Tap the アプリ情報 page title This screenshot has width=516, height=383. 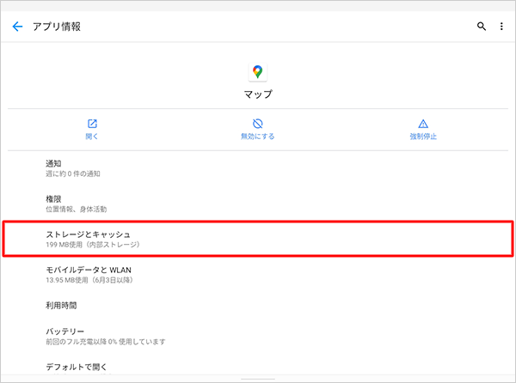[x=56, y=27]
